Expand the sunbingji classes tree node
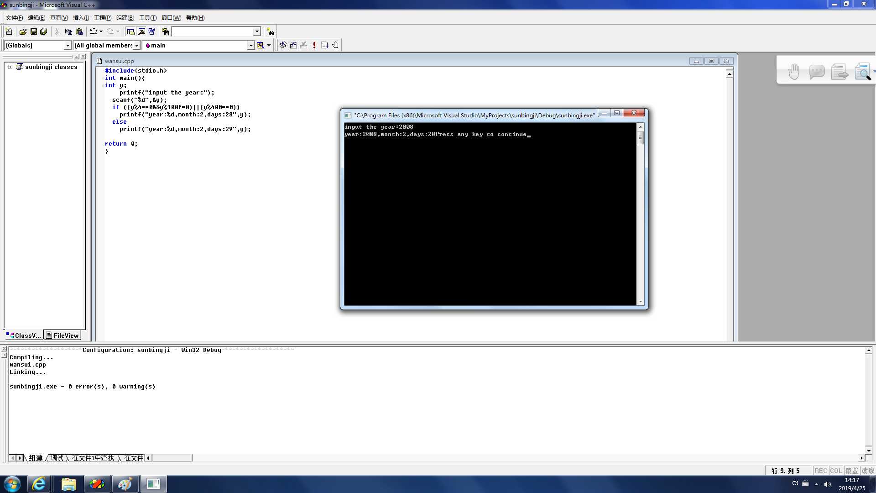Viewport: 876px width, 493px height. (x=10, y=67)
